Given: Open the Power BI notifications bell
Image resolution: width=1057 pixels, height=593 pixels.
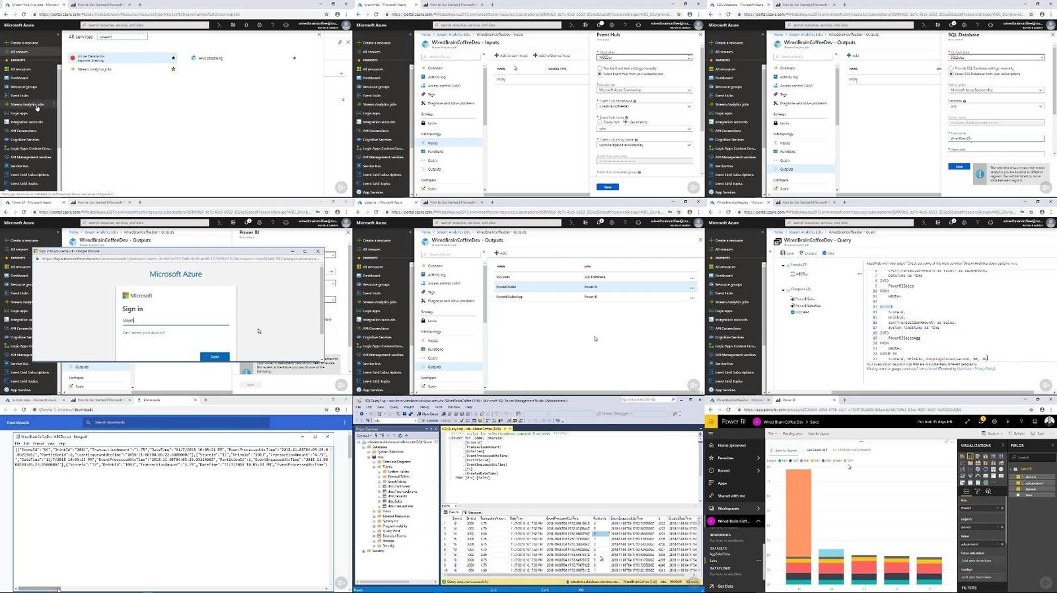Looking at the screenshot, I should coord(982,421).
